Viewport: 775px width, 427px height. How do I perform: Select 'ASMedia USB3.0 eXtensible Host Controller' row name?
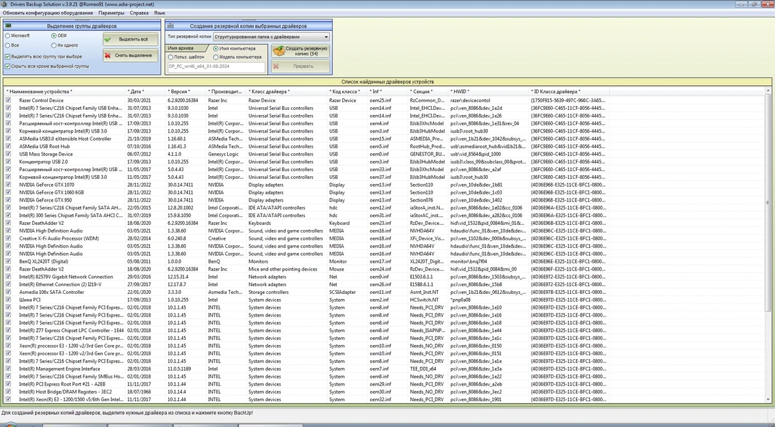tap(65, 138)
